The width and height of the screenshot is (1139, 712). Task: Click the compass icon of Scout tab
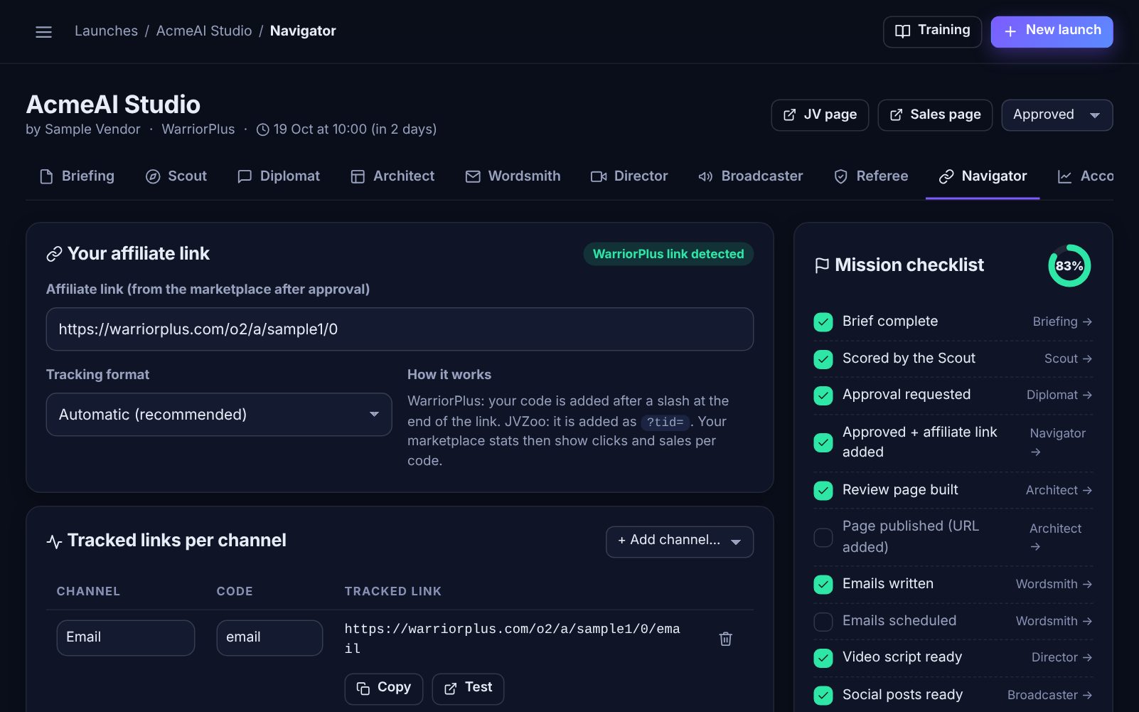coord(153,176)
